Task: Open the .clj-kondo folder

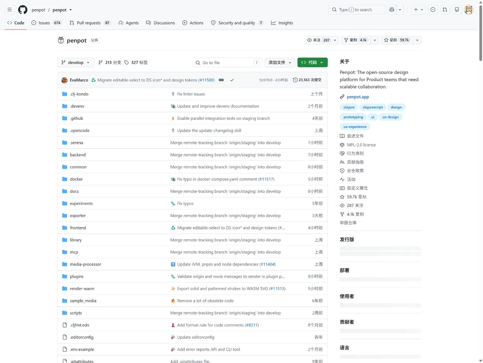Action: pos(79,94)
